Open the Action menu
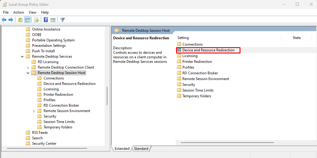The height and width of the screenshot is (158, 317). (x=18, y=12)
